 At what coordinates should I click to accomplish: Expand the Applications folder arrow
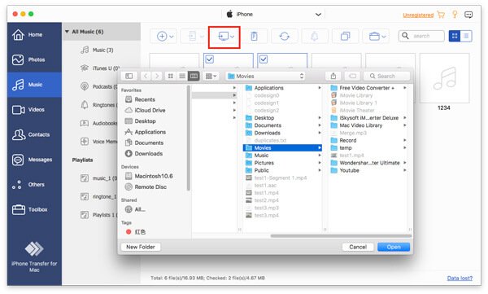point(320,88)
